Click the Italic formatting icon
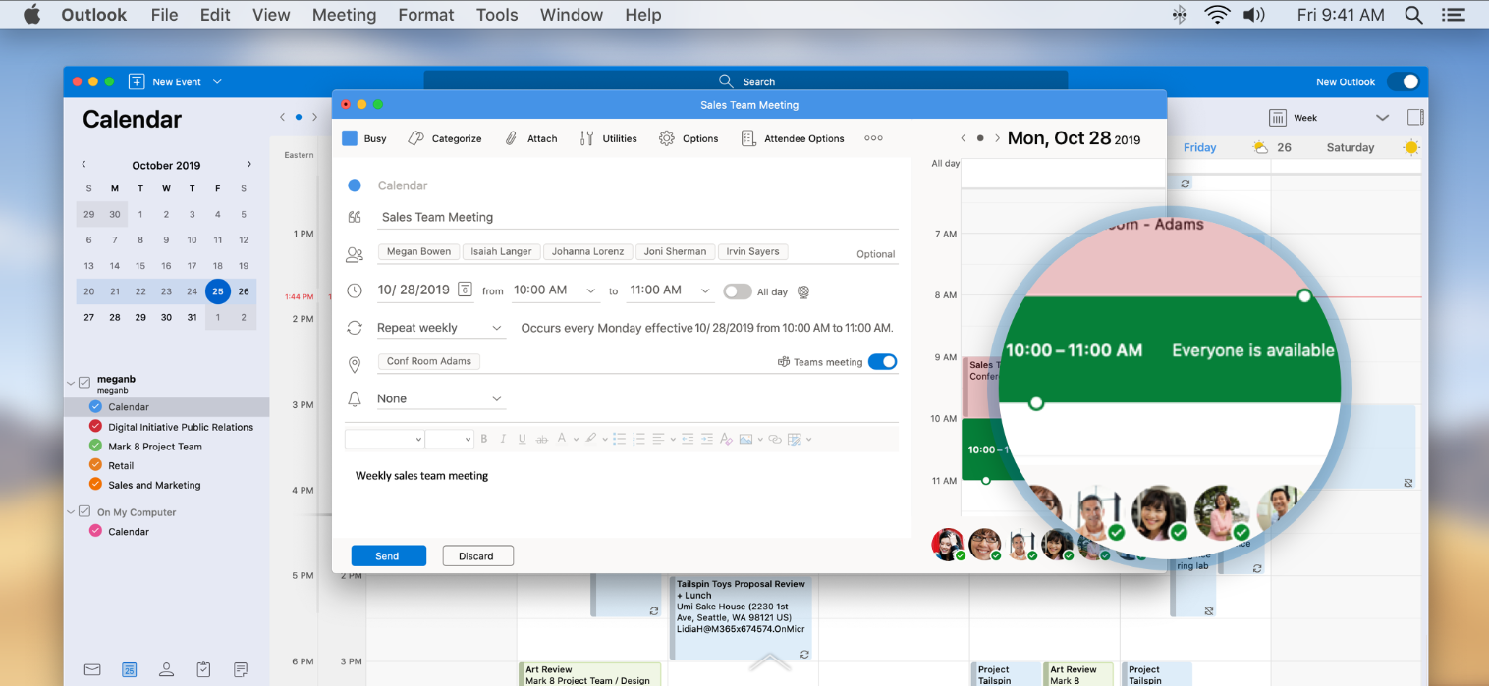The height and width of the screenshot is (686, 1489). pyautogui.click(x=503, y=439)
